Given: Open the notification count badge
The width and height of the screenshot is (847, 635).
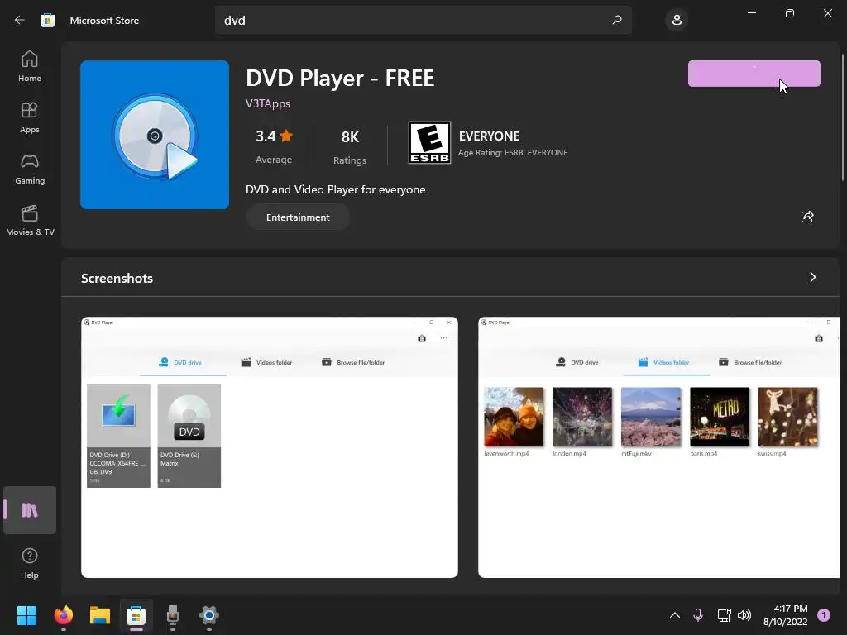Looking at the screenshot, I should click(x=824, y=615).
